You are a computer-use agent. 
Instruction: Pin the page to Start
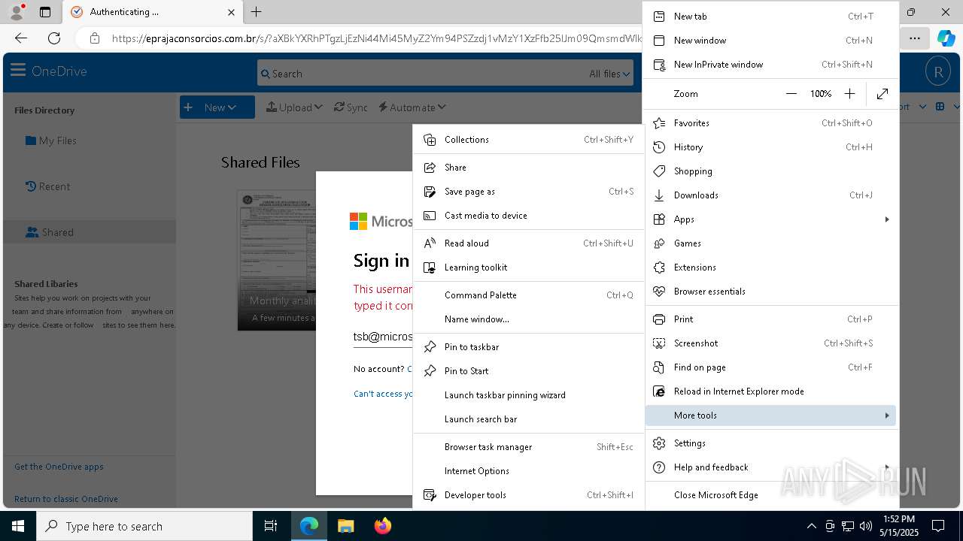tap(528, 371)
